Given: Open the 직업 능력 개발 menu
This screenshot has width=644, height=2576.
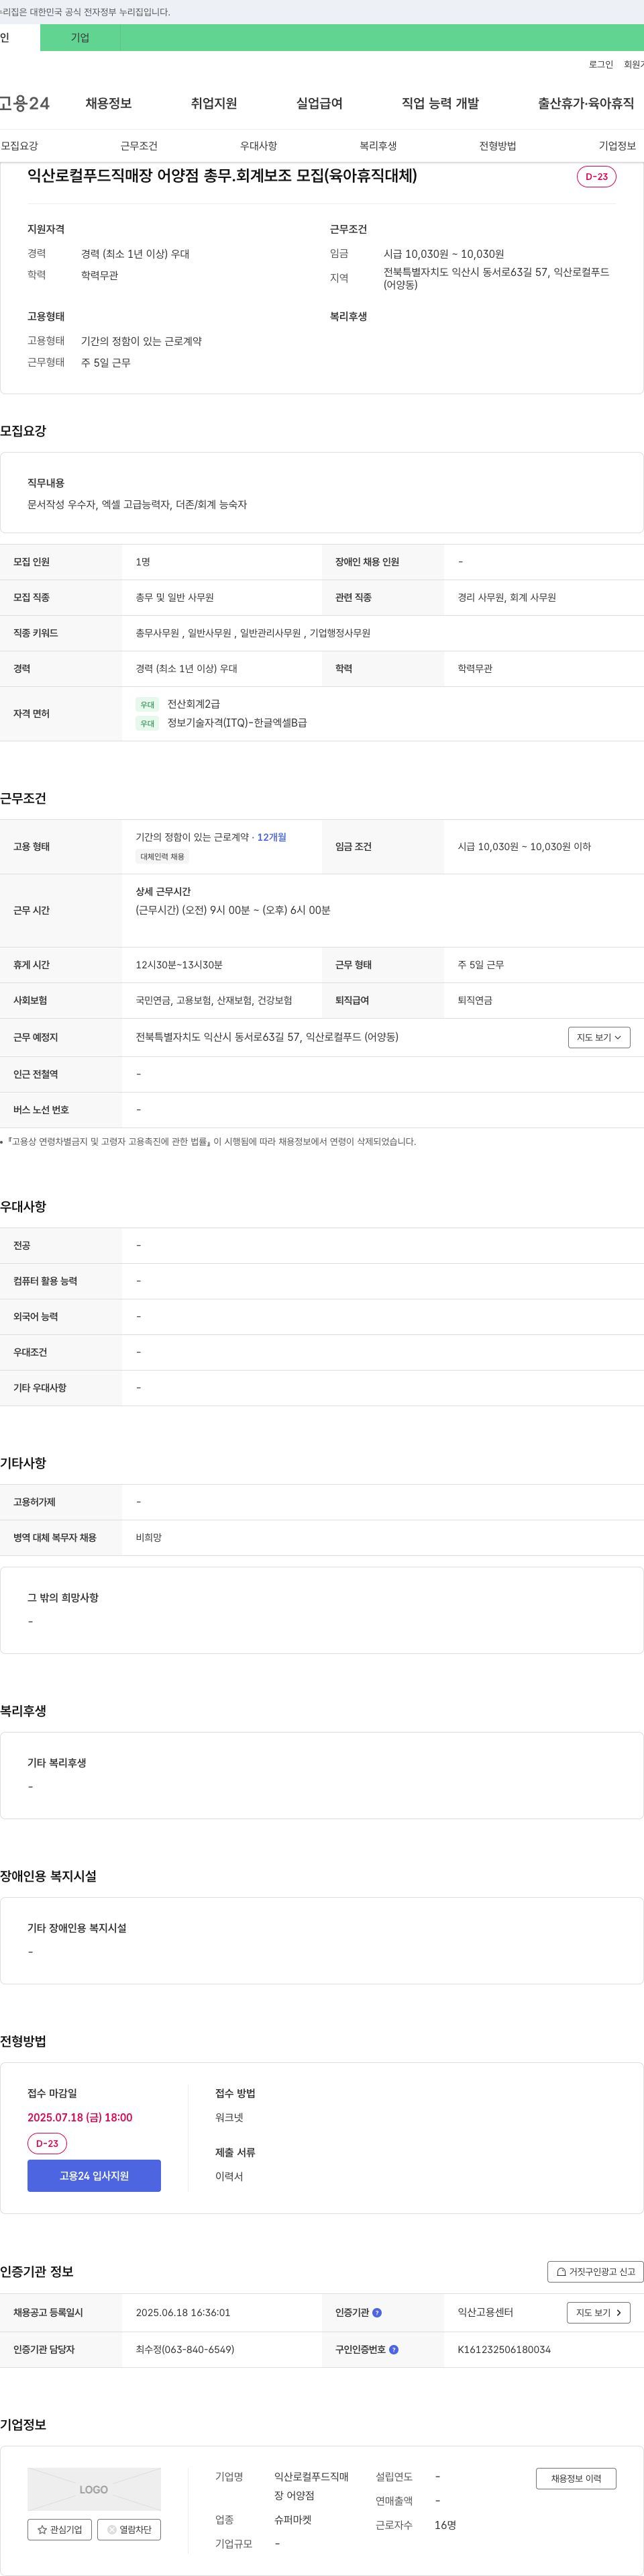Looking at the screenshot, I should pos(440,103).
